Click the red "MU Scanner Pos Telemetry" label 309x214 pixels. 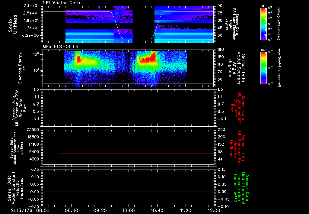click(x=237, y=148)
